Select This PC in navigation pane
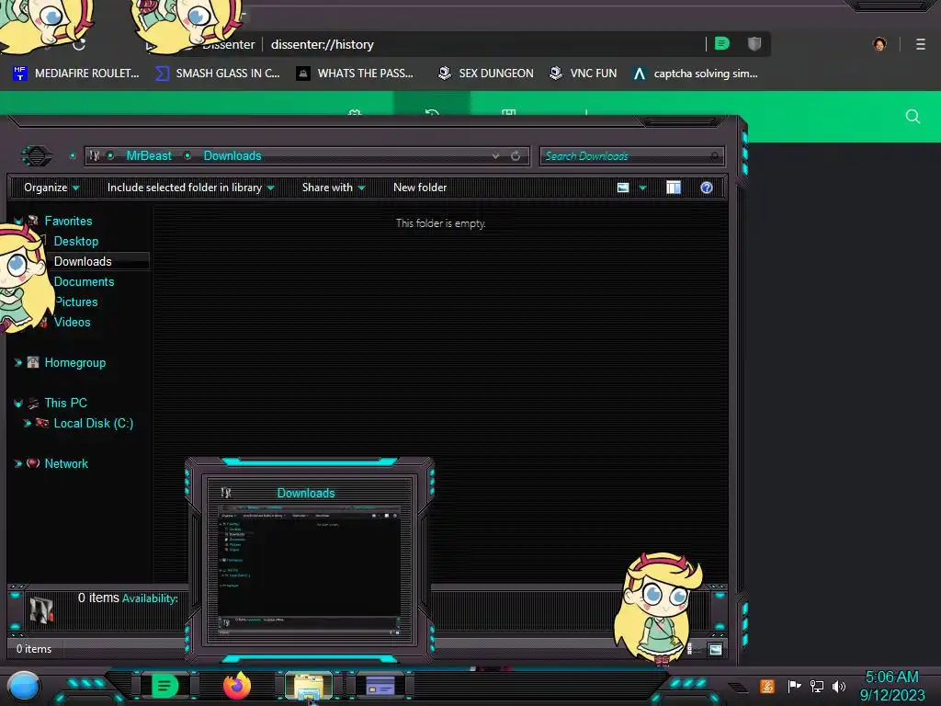Viewport: 941px width, 706px height. 65,404
